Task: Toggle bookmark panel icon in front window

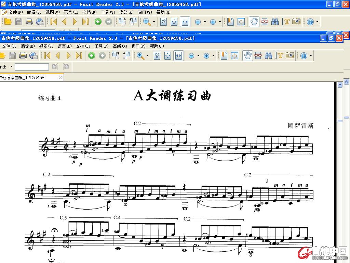Action: click(224, 55)
